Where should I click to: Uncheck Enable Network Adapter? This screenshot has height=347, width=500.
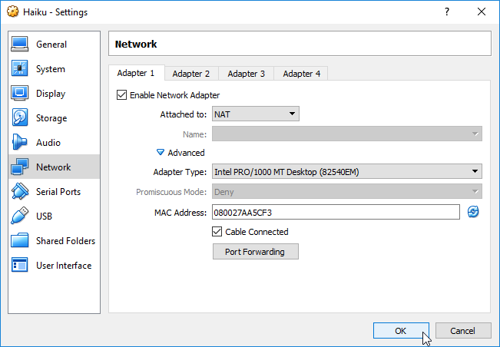(x=121, y=95)
